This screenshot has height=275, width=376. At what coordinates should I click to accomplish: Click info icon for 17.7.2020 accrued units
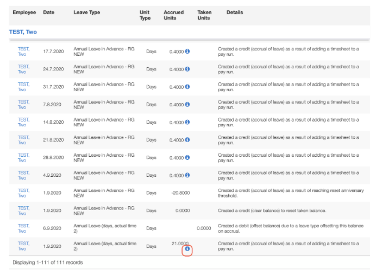pos(187,52)
